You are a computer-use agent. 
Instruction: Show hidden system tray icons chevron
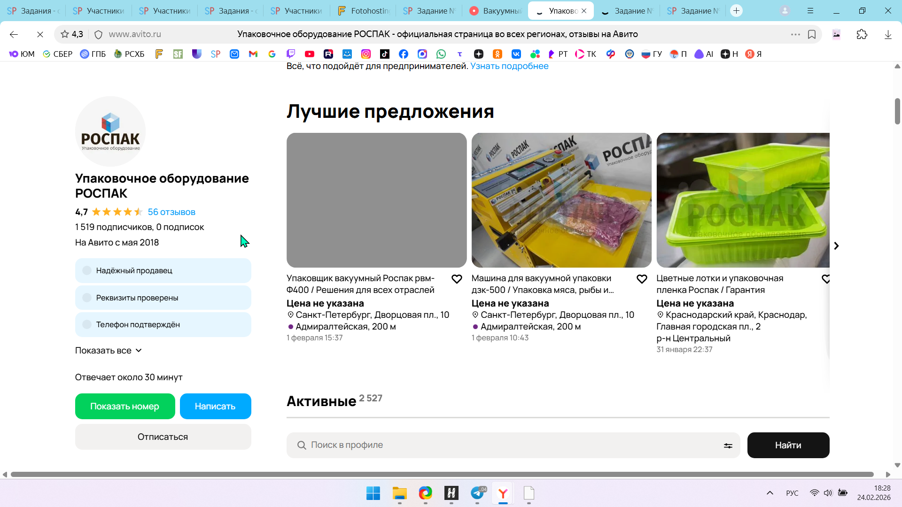point(770,493)
